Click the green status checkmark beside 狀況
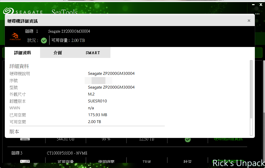This screenshot has height=168, width=265. pyautogui.click(x=44, y=40)
